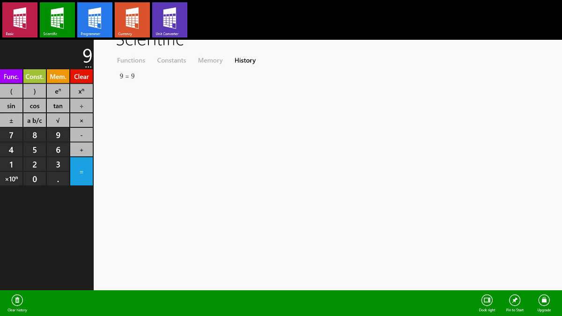Select the History tab
Viewport: 562px width, 316px height.
[x=245, y=60]
